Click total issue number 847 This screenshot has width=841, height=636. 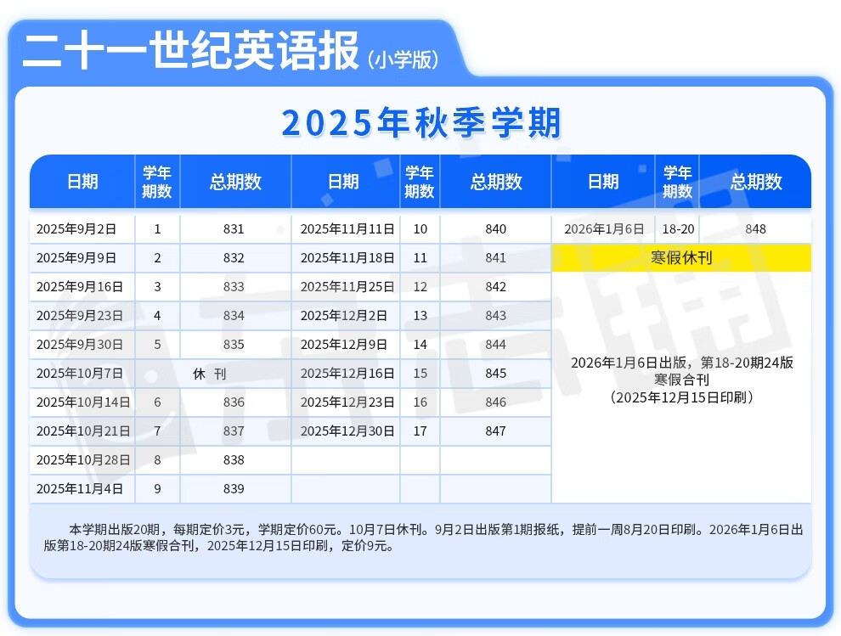pyautogui.click(x=495, y=431)
